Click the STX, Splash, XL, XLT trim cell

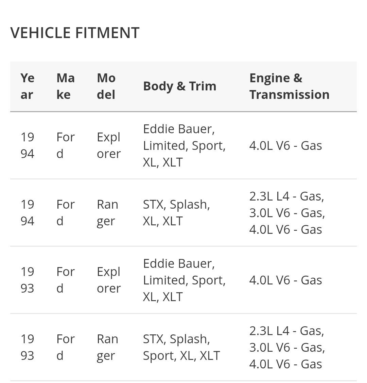177,213
